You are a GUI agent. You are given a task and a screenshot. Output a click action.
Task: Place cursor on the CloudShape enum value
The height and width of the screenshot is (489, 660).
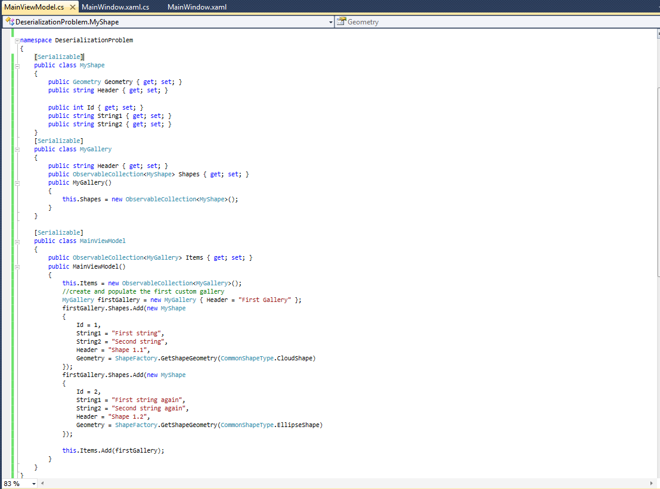(x=296, y=359)
